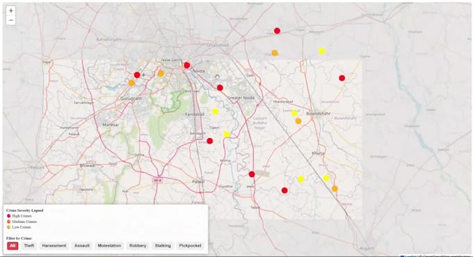Click the High Crimes red legend dot
The width and height of the screenshot is (473, 257).
pyautogui.click(x=9, y=216)
